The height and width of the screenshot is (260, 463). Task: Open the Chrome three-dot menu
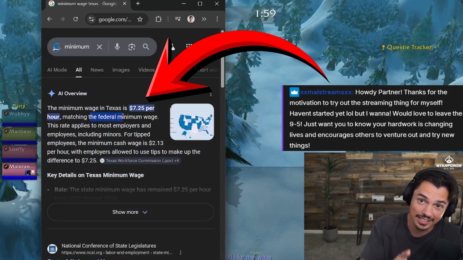(217, 19)
